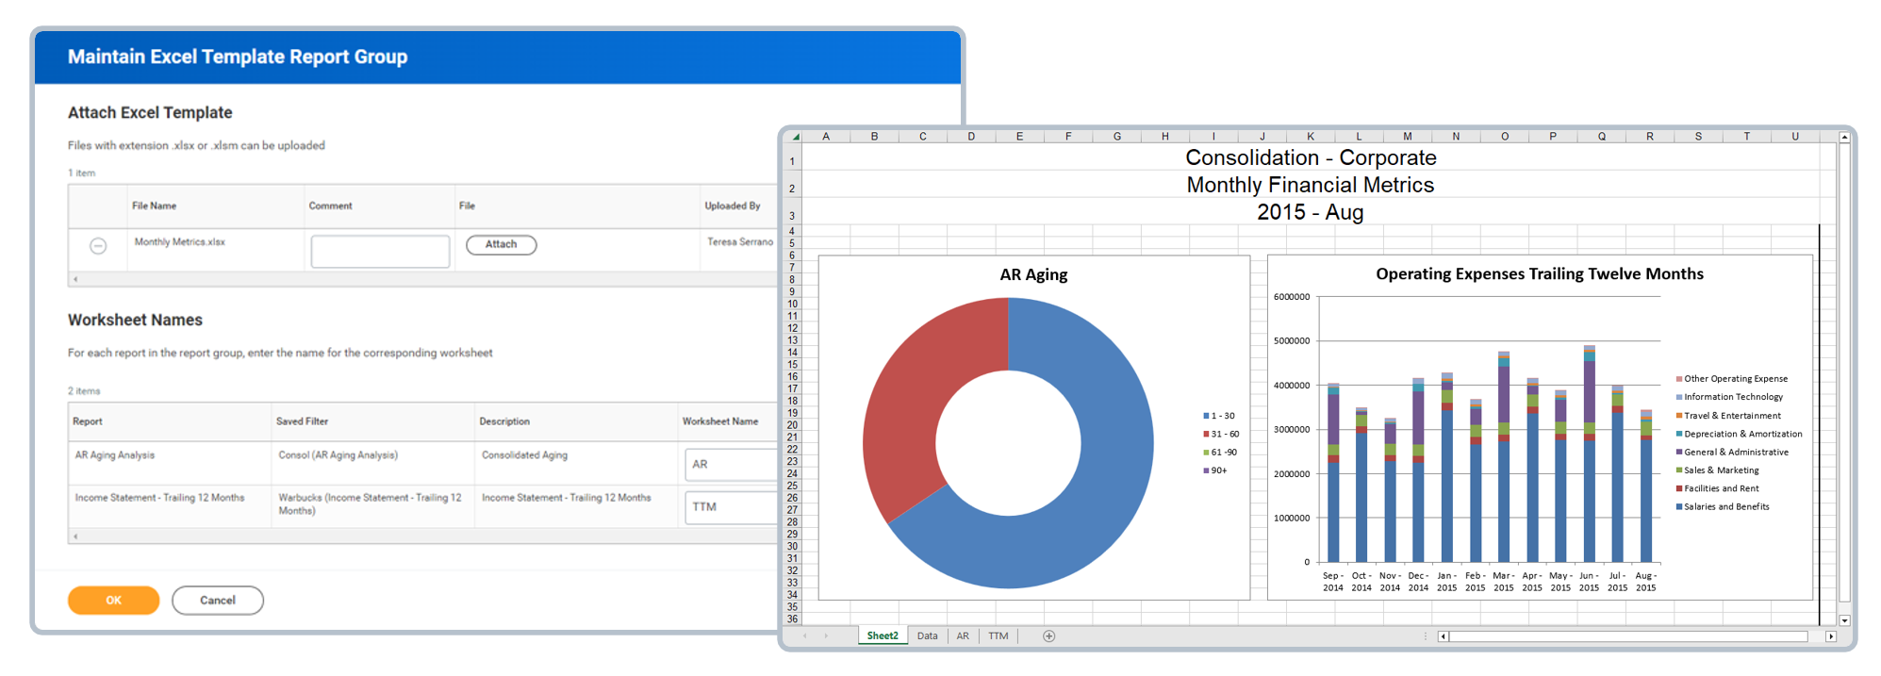This screenshot has width=1881, height=676.
Task: Click left arrow of file table scrollbar
Action: tap(75, 279)
